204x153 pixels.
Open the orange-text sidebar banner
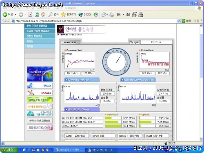click(x=40, y=106)
